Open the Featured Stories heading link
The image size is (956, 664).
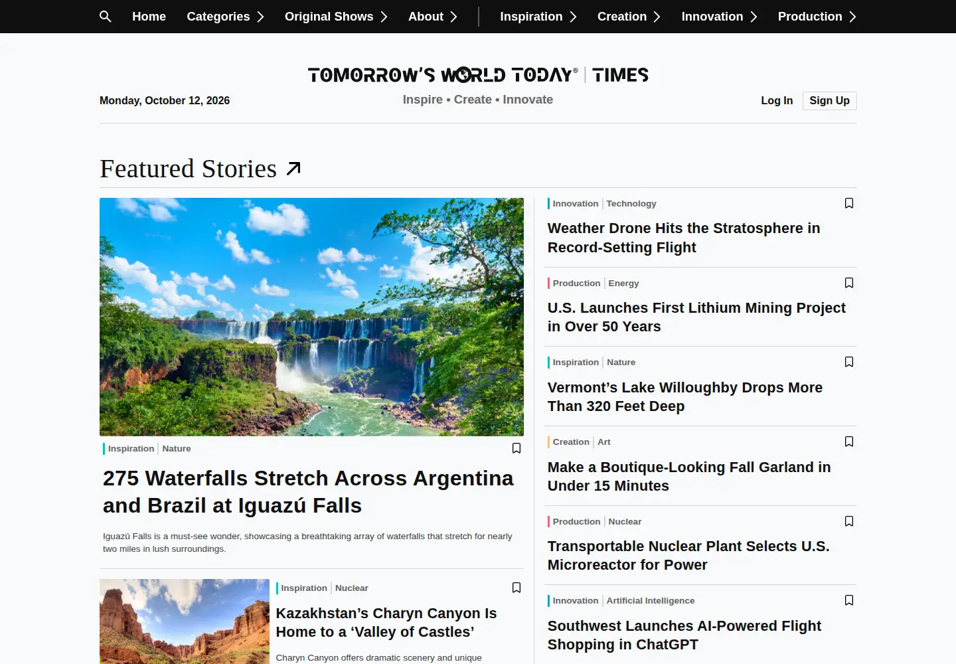[x=188, y=169]
